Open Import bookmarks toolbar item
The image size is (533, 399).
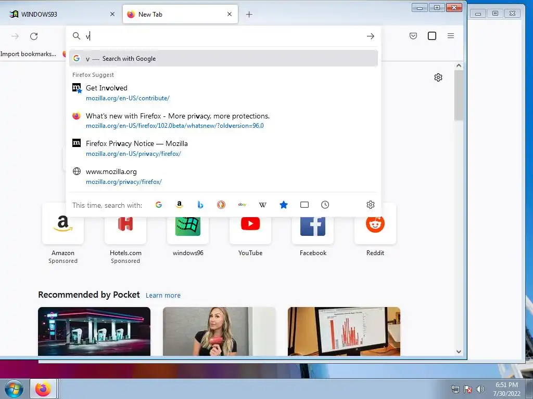(x=28, y=54)
